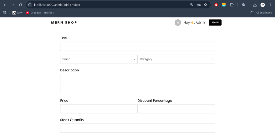
Task: Reload the add-product page
Action: coord(20,5)
